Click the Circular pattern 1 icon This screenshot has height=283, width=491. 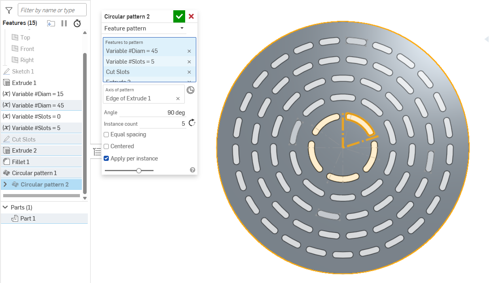6,173
